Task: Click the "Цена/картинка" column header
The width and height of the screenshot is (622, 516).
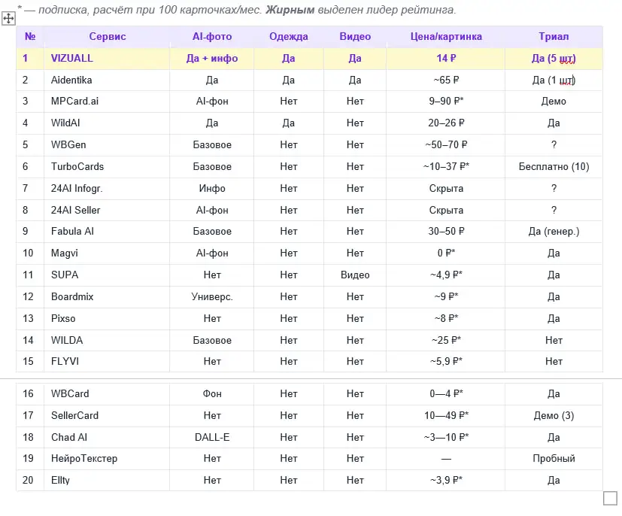Action: pos(446,37)
